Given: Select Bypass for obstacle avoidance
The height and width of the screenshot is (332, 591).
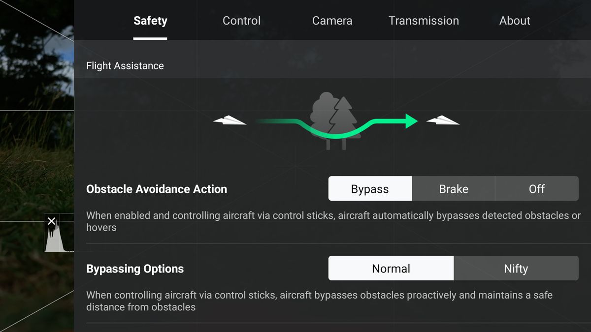Looking at the screenshot, I should 370,189.
